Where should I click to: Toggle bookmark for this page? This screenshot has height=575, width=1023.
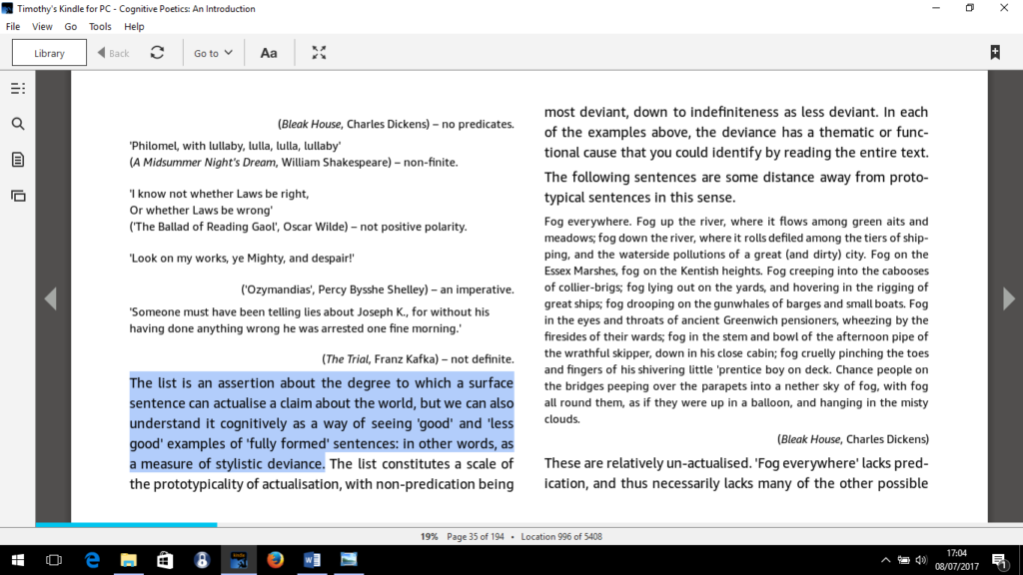tap(995, 53)
